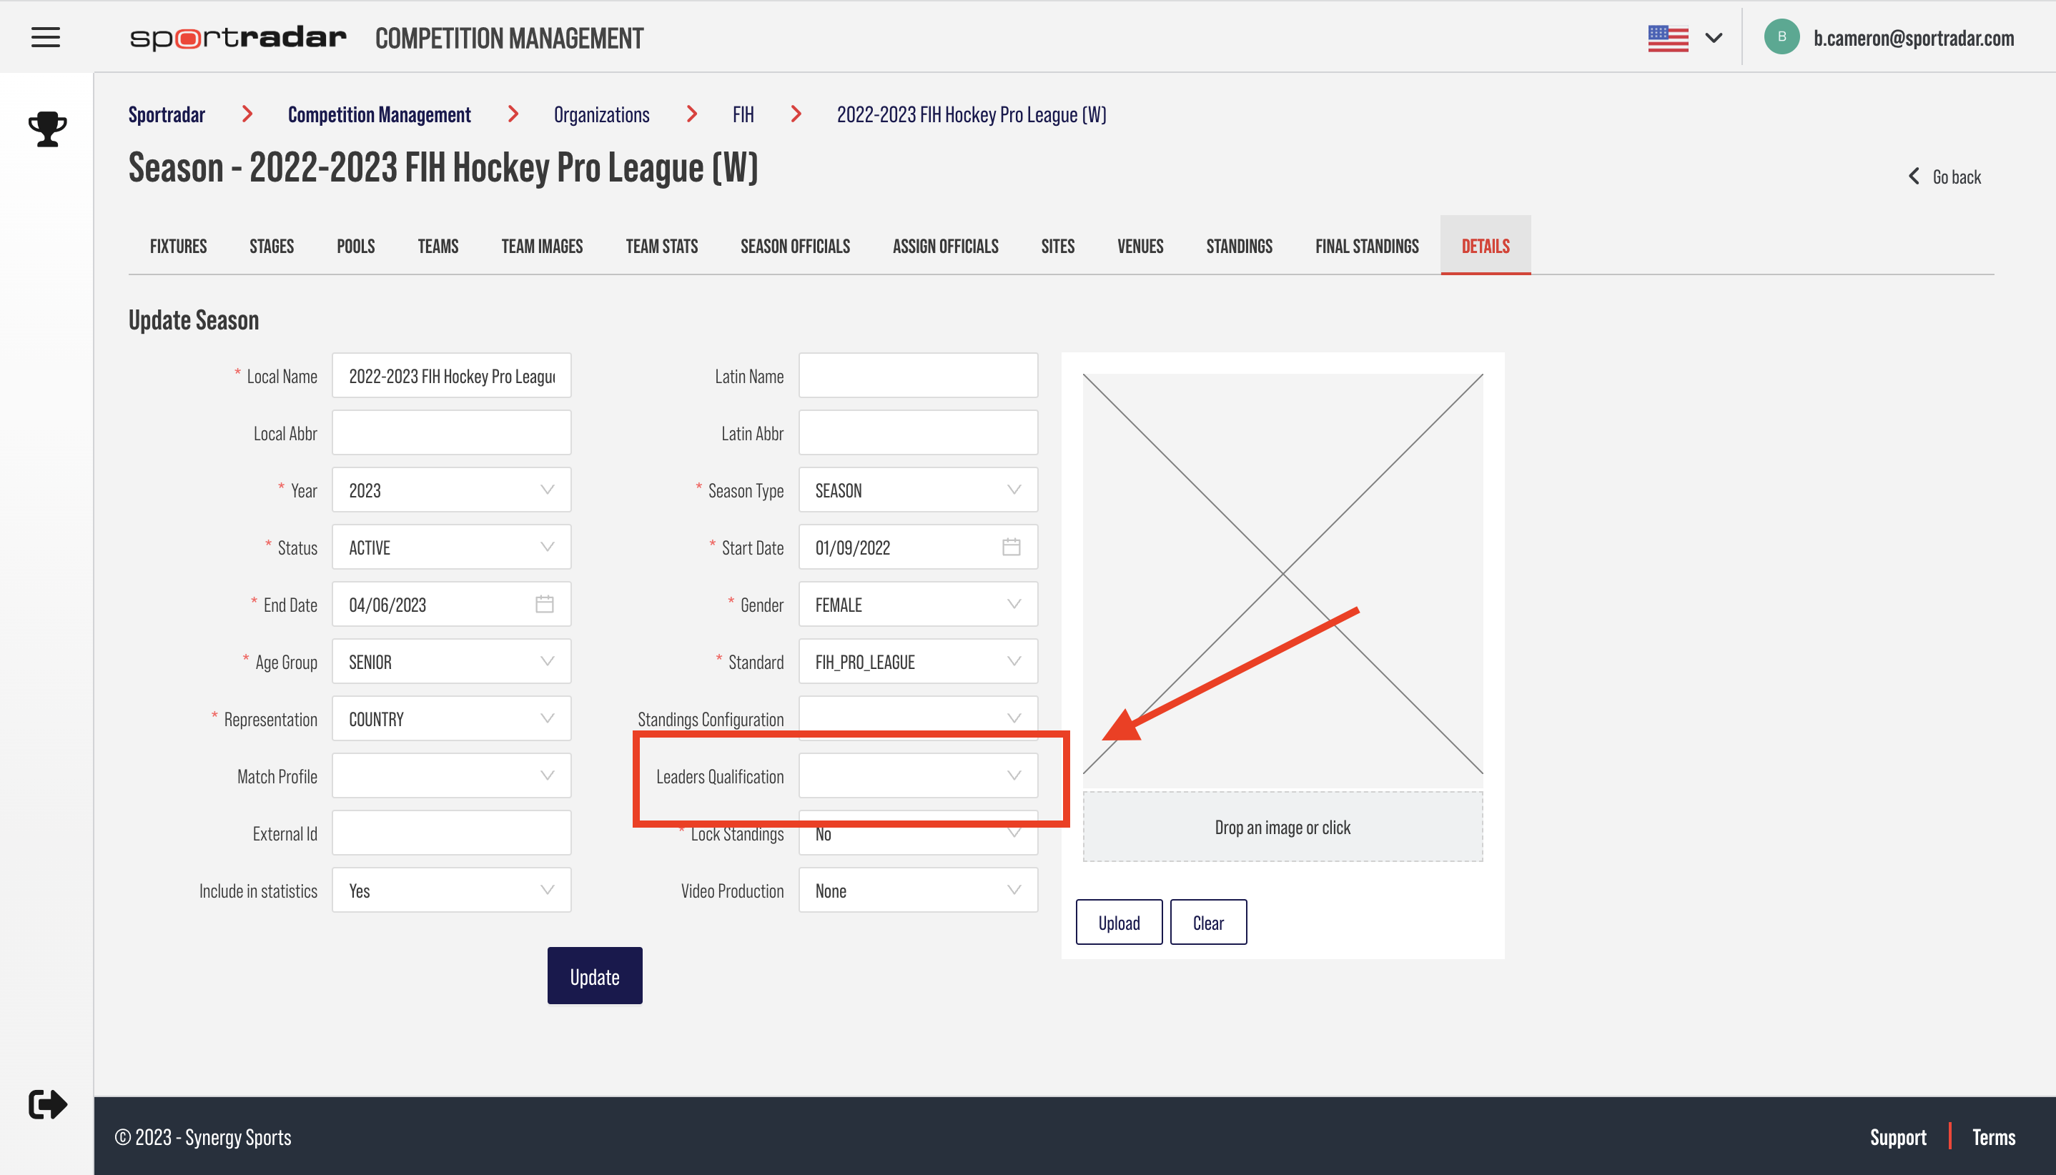Click the Sportradar logo
Image resolution: width=2056 pixels, height=1175 pixels.
click(x=238, y=38)
